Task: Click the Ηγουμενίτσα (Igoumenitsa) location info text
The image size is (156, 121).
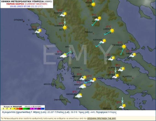Action: click(59, 112)
